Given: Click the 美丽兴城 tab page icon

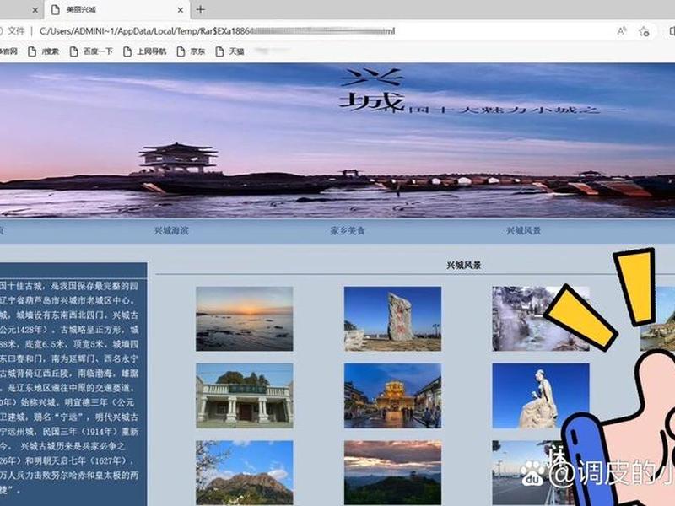Looking at the screenshot, I should (55, 10).
